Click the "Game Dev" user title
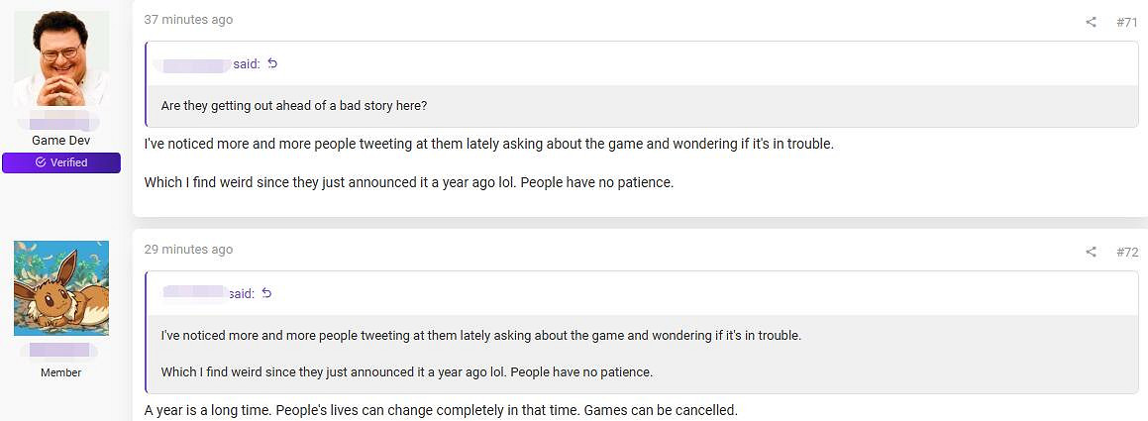Viewport: 1148px width, 421px height. [x=61, y=141]
